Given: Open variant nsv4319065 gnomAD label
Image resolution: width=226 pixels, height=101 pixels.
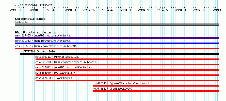Looking at the screenshot, I should tap(43, 35).
